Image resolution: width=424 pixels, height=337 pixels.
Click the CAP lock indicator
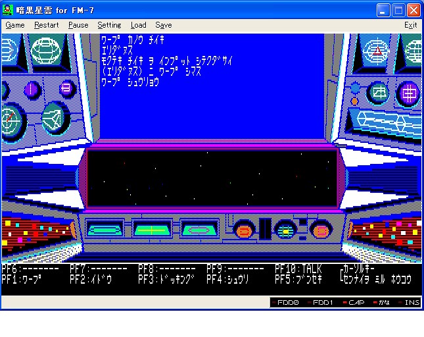354,302
